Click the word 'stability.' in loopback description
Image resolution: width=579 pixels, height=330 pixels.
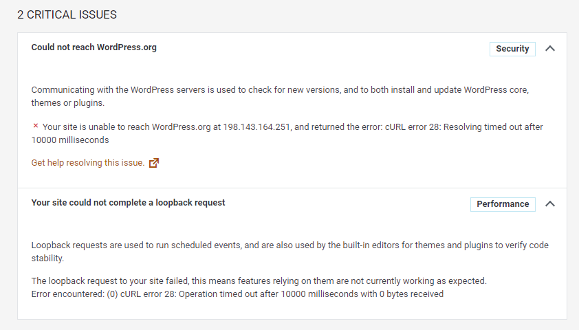[47, 258]
